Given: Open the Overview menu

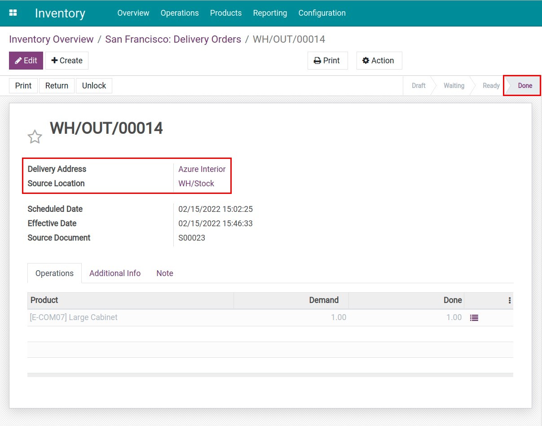Looking at the screenshot, I should click(133, 13).
